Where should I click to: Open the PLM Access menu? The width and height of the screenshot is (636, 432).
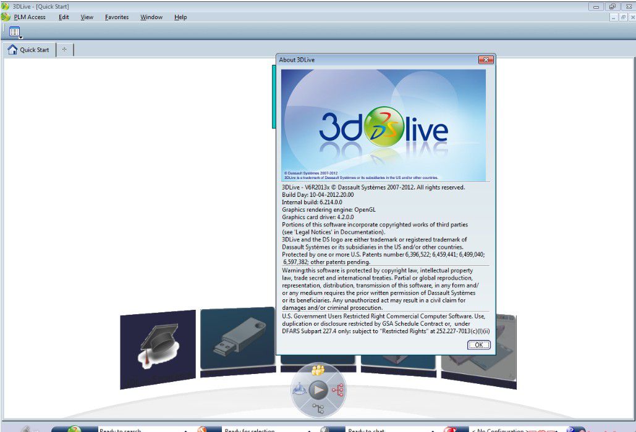[30, 17]
